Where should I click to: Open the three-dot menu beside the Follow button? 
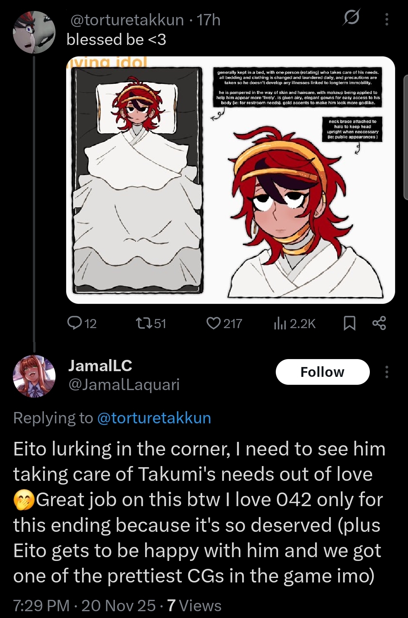coord(386,372)
